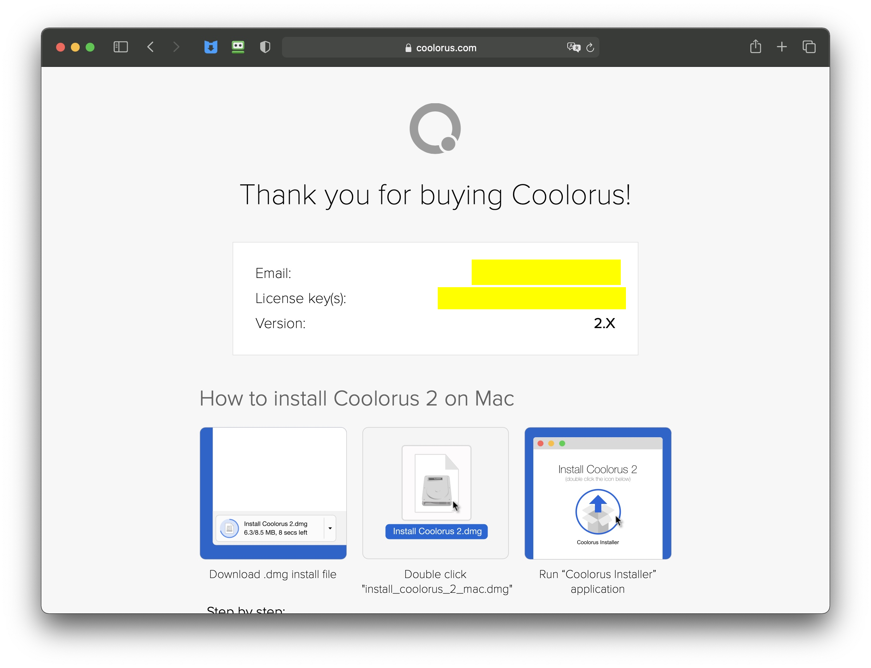Click the 'Version:' label
Screen dimensions: 871x668
click(x=280, y=323)
